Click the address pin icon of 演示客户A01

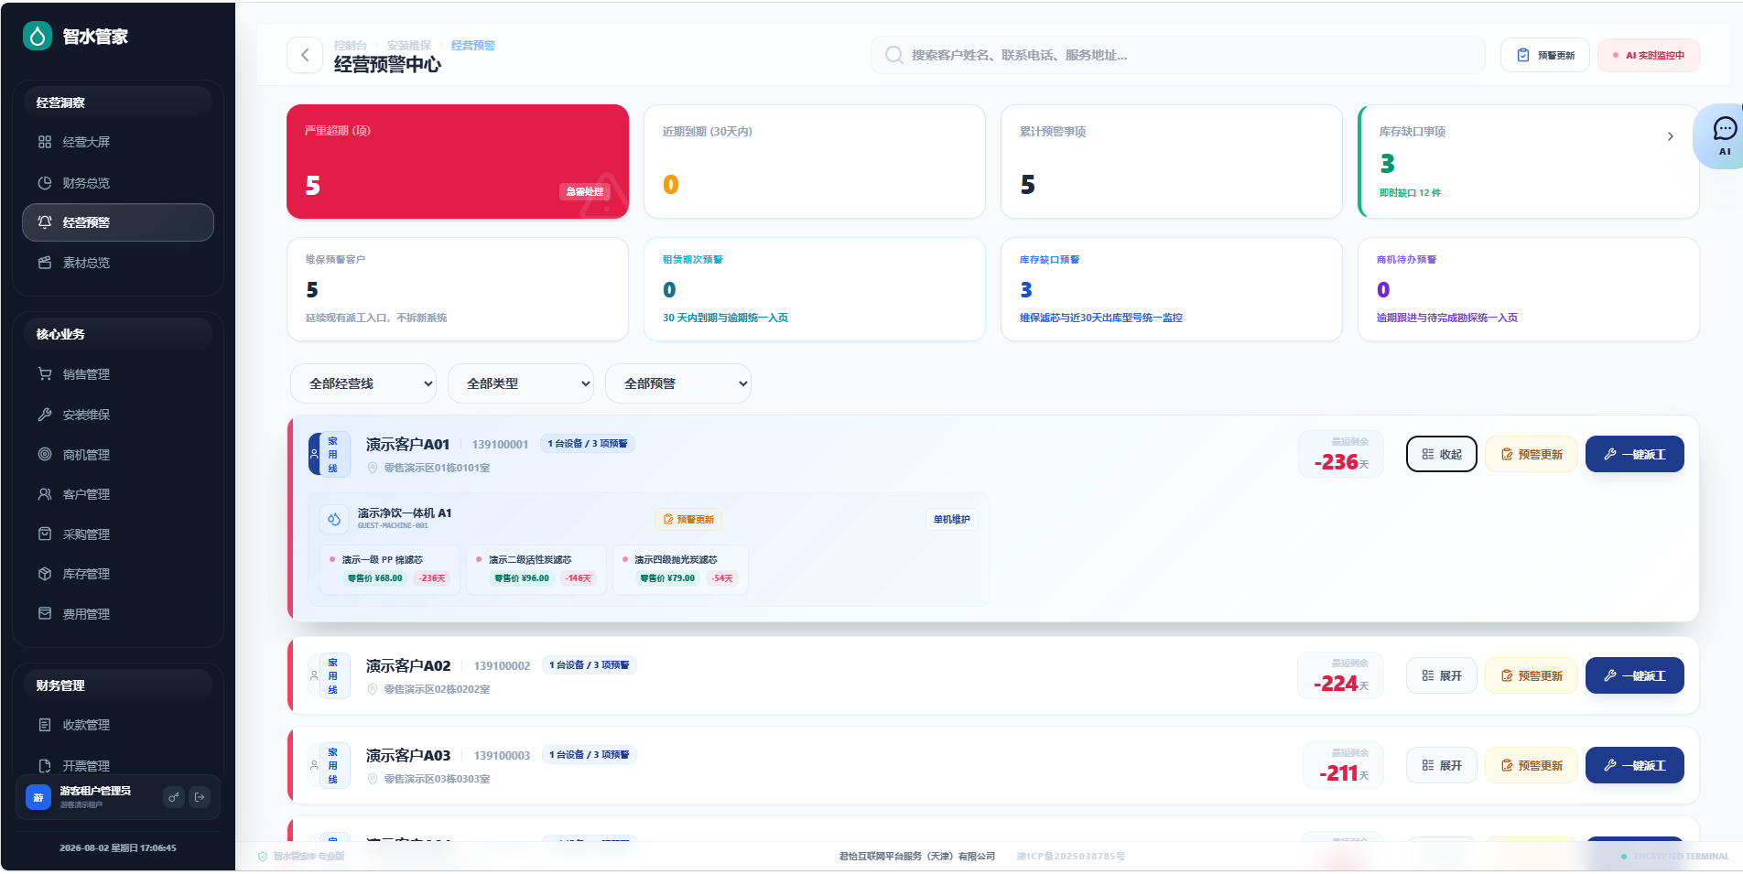tap(373, 468)
